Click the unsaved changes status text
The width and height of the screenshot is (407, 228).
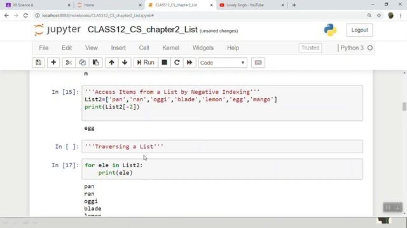click(219, 31)
